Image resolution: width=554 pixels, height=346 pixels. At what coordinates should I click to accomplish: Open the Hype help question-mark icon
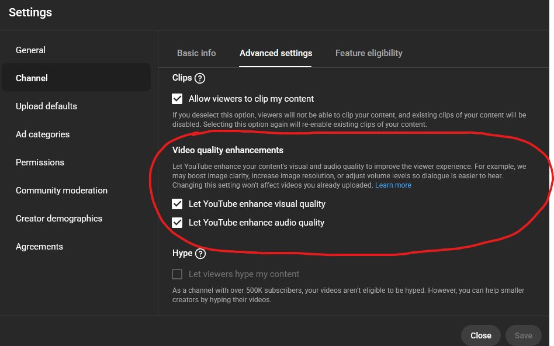point(200,254)
